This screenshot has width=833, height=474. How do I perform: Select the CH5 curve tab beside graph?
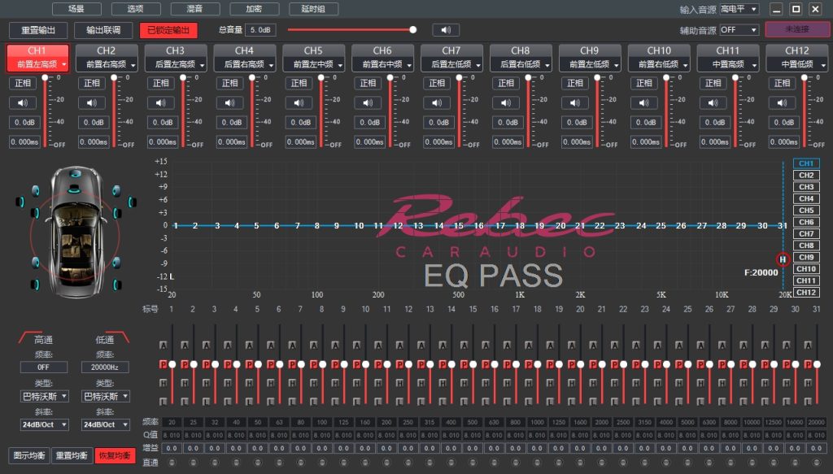tap(806, 211)
